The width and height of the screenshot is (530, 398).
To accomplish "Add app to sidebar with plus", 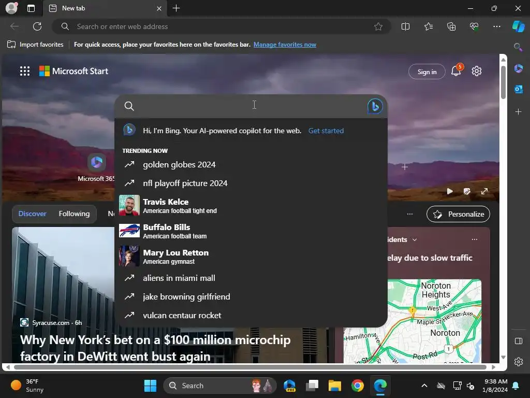I will pyautogui.click(x=518, y=112).
